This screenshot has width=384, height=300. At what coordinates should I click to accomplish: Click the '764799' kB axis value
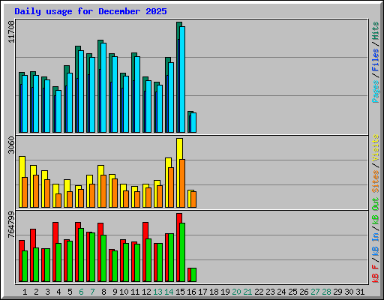tap(11, 225)
